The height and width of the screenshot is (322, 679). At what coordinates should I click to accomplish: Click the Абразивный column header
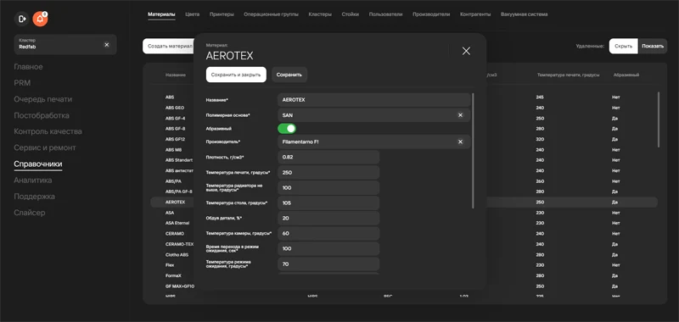[626, 75]
